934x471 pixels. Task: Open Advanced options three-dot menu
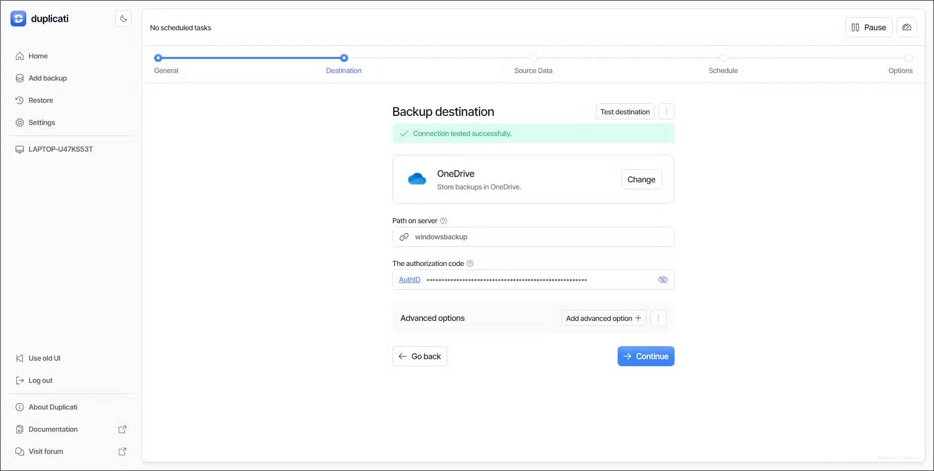click(x=658, y=318)
